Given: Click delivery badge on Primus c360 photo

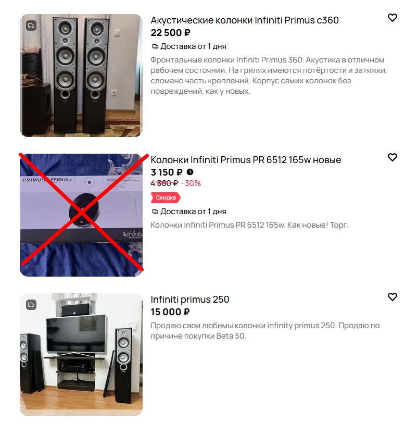Looking at the screenshot, I should (x=31, y=26).
